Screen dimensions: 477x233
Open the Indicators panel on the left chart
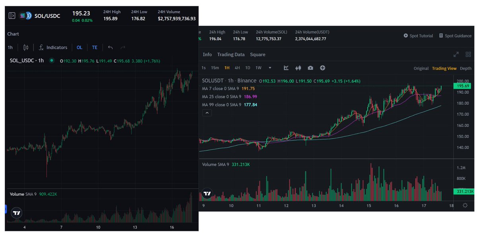point(57,47)
